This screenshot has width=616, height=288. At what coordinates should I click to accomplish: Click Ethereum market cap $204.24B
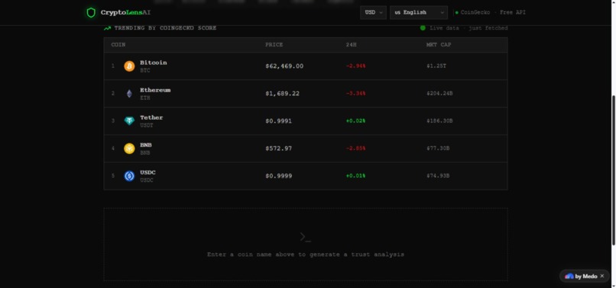439,94
